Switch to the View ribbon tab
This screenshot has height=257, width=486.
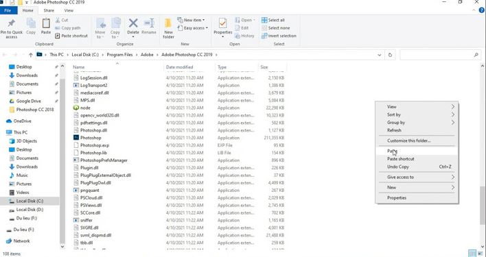tap(69, 10)
